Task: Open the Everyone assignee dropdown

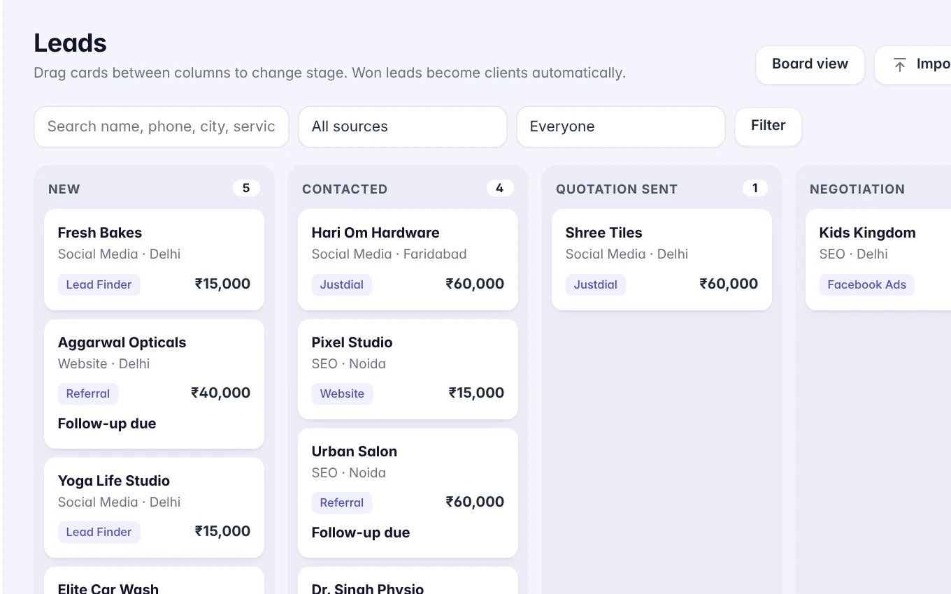Action: (x=621, y=126)
